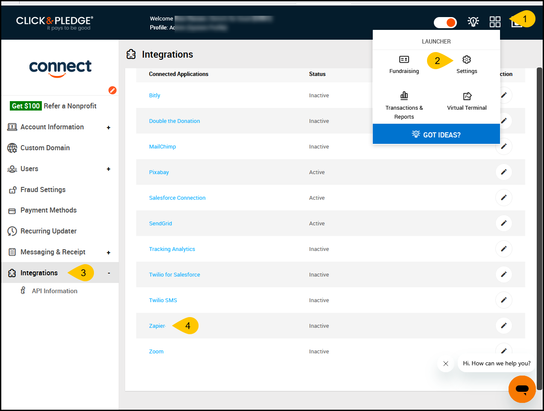Open the Pixabay integration link

[x=159, y=172]
